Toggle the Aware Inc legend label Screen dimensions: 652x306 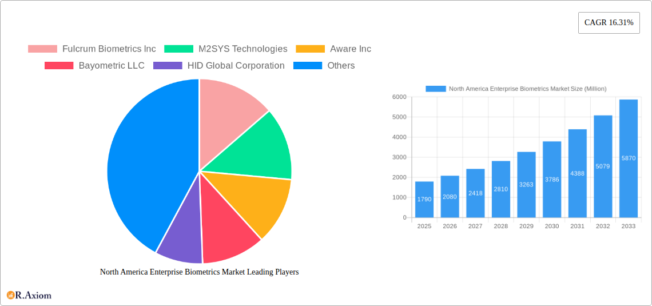click(351, 49)
